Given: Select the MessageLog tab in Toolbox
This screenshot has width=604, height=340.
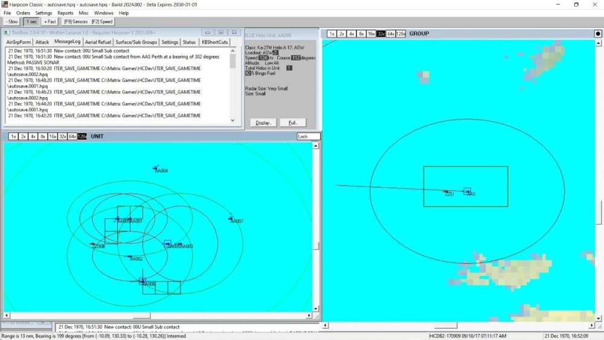Looking at the screenshot, I should (x=68, y=42).
